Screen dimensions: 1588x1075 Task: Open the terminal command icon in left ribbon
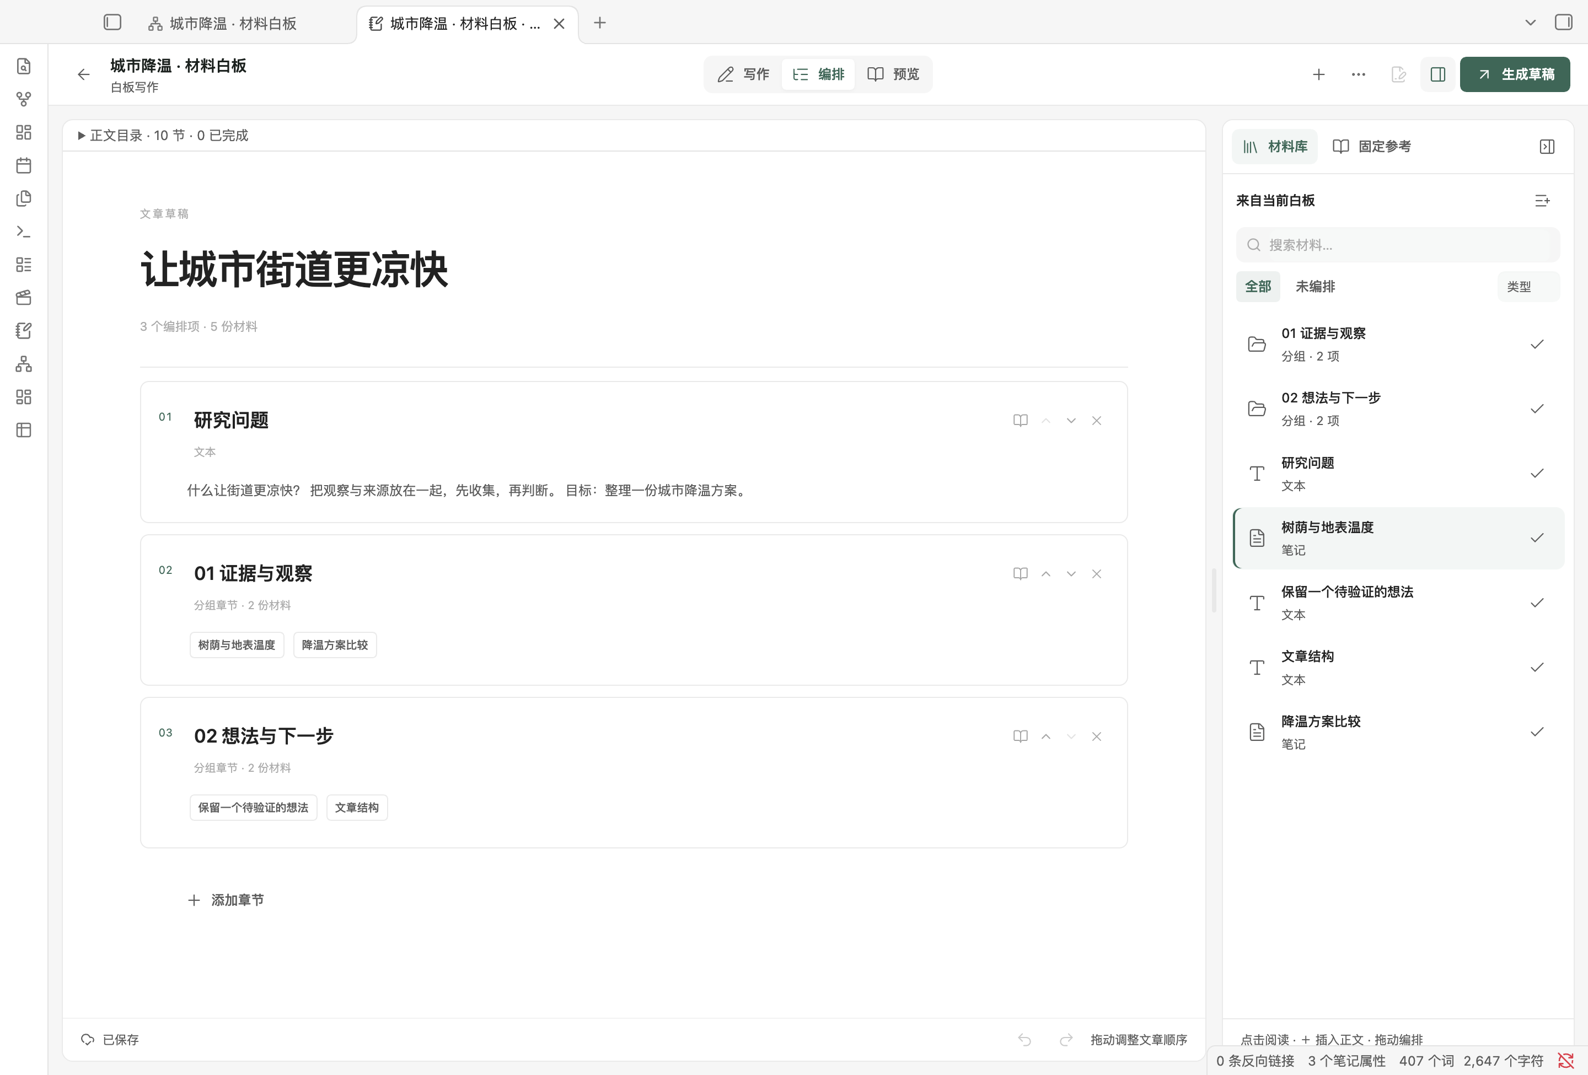[24, 232]
